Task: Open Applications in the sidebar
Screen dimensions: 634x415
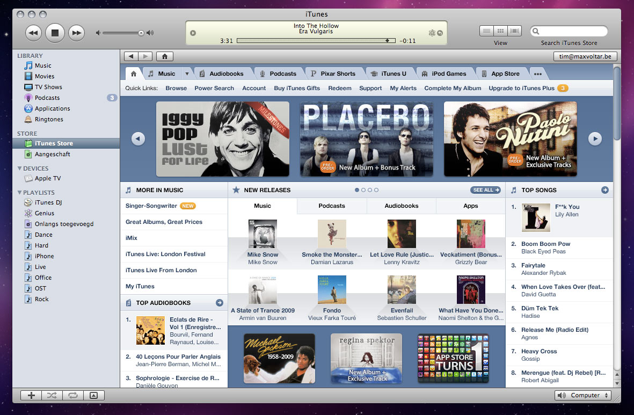Action: tap(52, 108)
